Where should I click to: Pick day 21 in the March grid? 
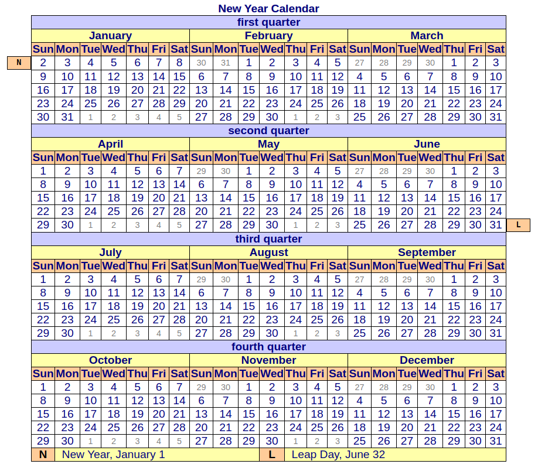coord(430,104)
